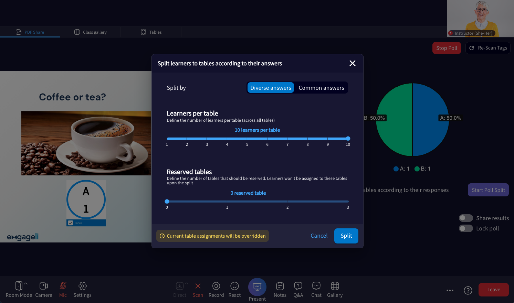This screenshot has width=514, height=303.
Task: Switch split mode to Common answers
Action: [321, 88]
